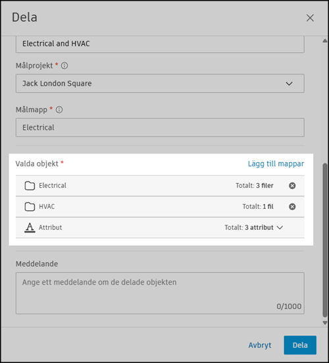This screenshot has height=363, width=329.
Task: Open the Jack London Square project dropdown
Action: point(160,84)
